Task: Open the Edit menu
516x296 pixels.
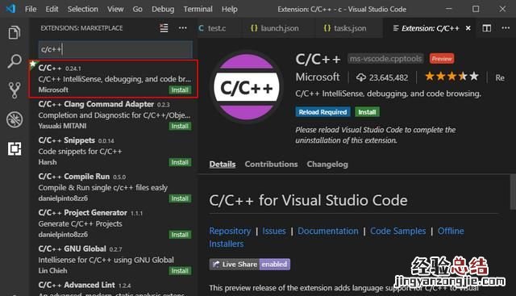Action: tap(52, 9)
